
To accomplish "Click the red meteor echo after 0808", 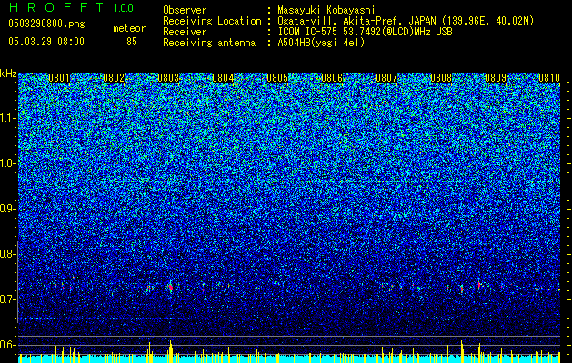I will pos(462,289).
